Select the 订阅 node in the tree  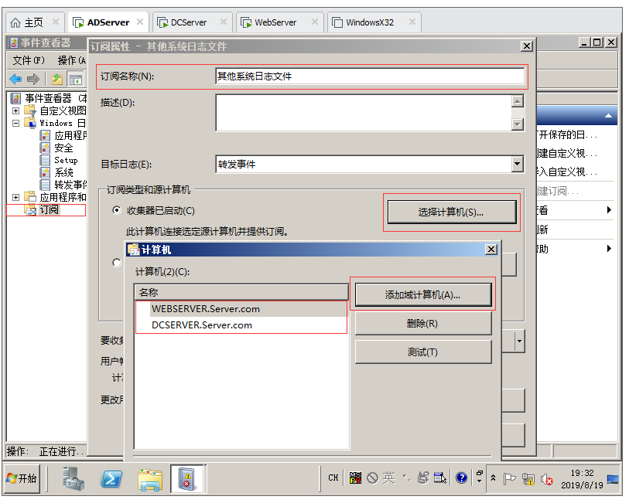[49, 209]
